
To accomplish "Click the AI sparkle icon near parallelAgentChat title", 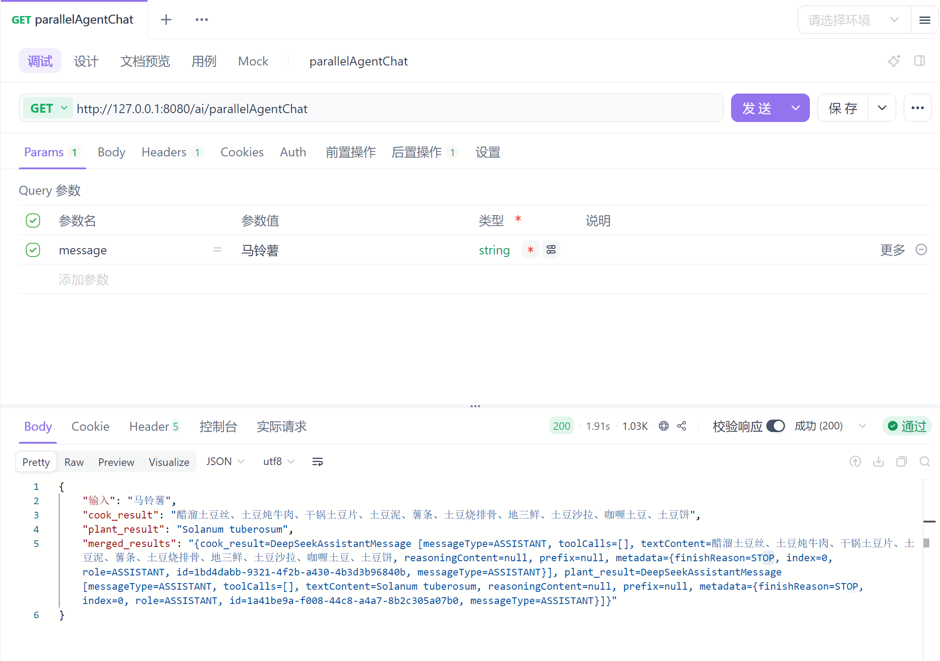I will [x=894, y=61].
